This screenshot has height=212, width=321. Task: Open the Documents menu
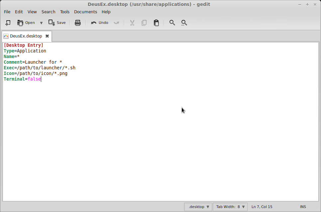click(86, 12)
